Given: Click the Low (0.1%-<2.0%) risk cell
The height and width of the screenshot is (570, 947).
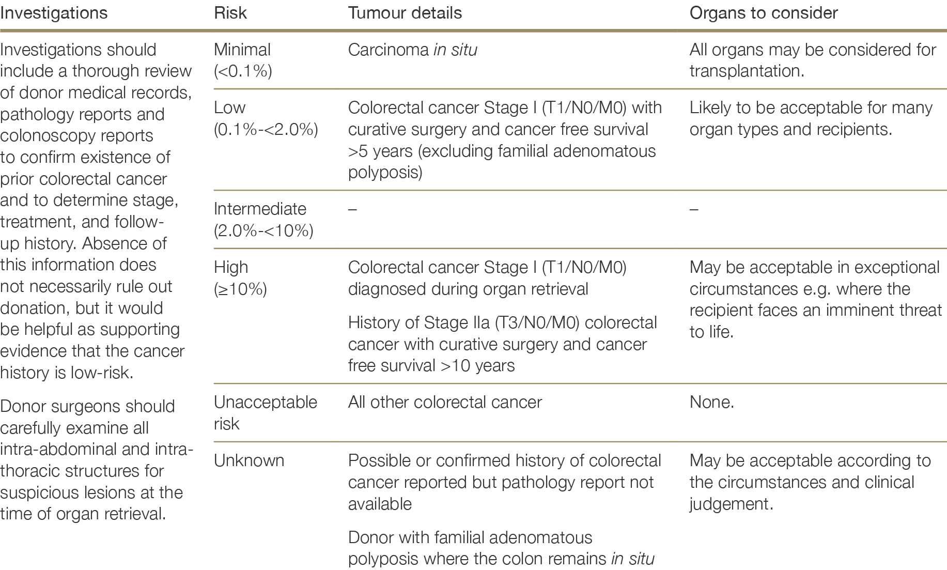Looking at the screenshot, I should [x=266, y=118].
